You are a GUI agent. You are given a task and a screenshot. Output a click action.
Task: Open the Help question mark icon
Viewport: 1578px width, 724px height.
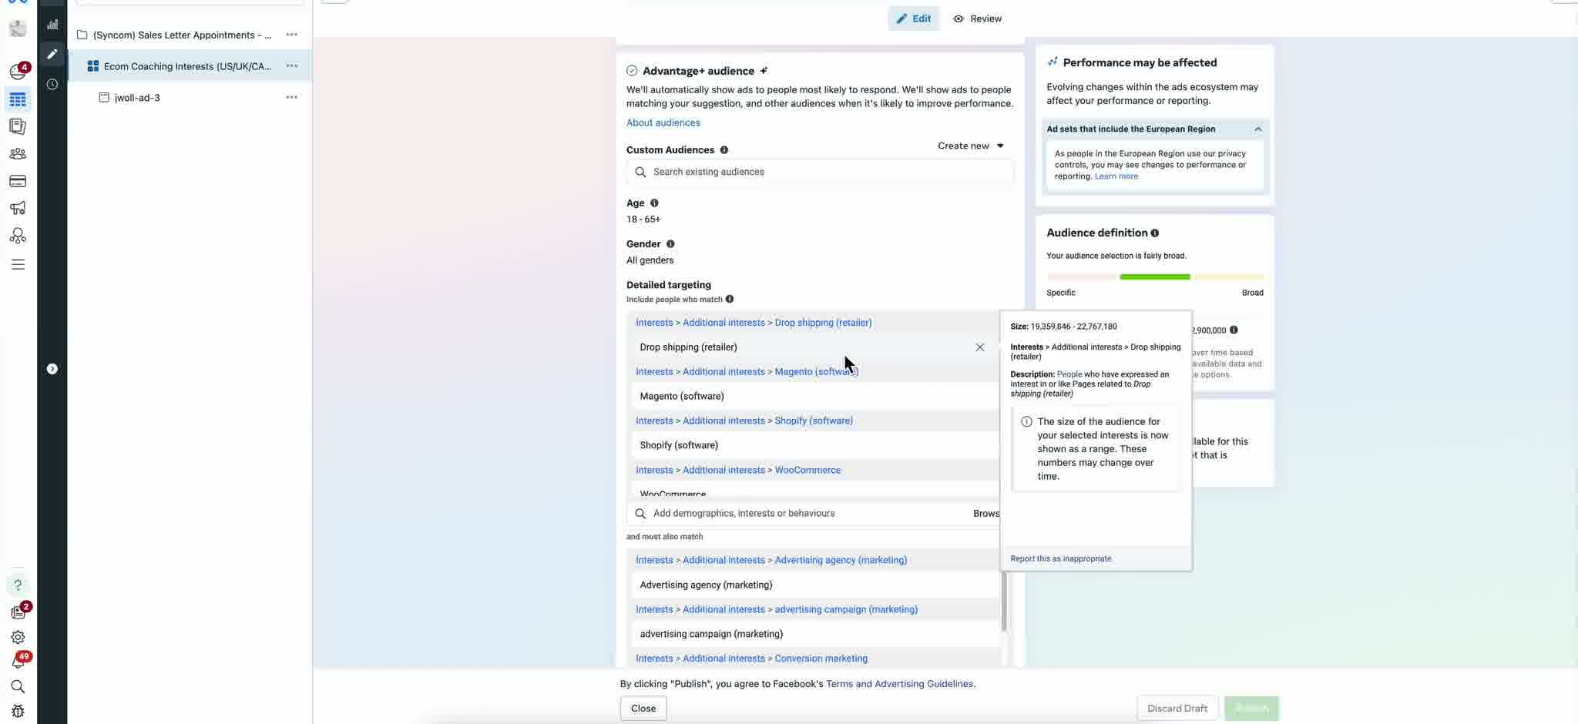click(x=18, y=585)
